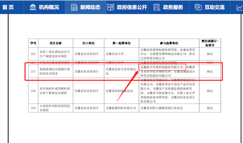This screenshot has width=243, height=143.
Task: Open the 互动交流 navigation item
Action: coord(210,7)
